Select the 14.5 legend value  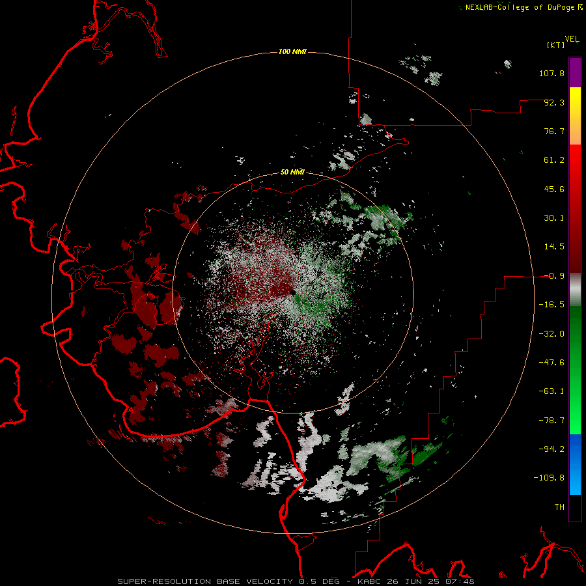554,247
